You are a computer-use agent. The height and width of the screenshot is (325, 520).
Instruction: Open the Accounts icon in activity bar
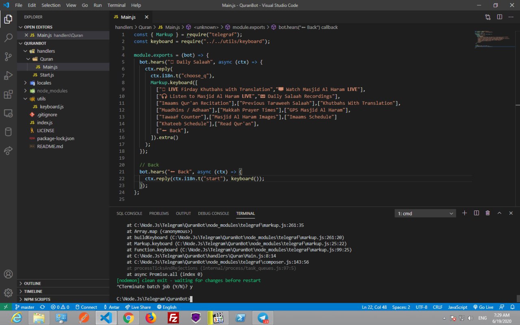tap(8, 274)
